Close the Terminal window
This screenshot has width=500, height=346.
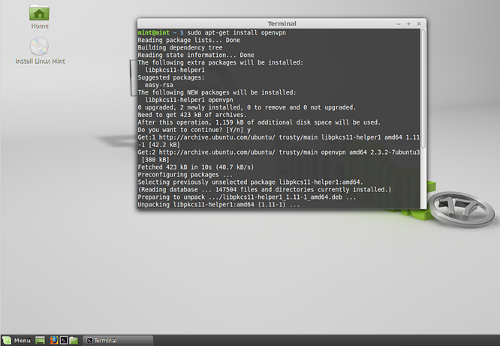(419, 24)
